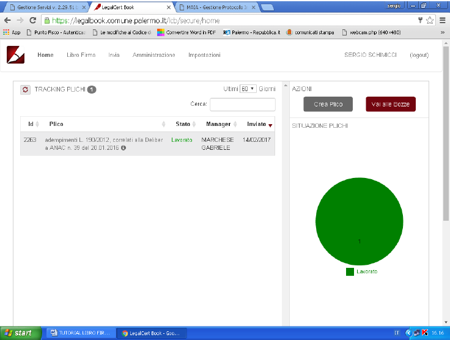The width and height of the screenshot is (450, 340).
Task: Click the 14/02/2017 date cell
Action: coord(257,140)
